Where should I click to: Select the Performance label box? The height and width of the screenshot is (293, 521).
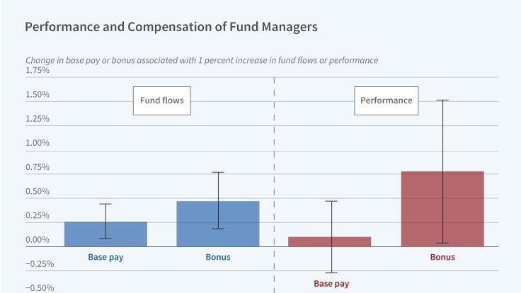point(387,100)
